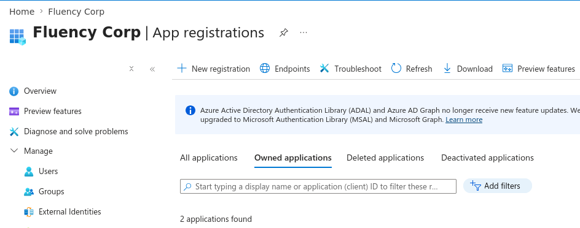This screenshot has height=228, width=580.
Task: Open Overview in the sidebar
Action: coord(41,91)
